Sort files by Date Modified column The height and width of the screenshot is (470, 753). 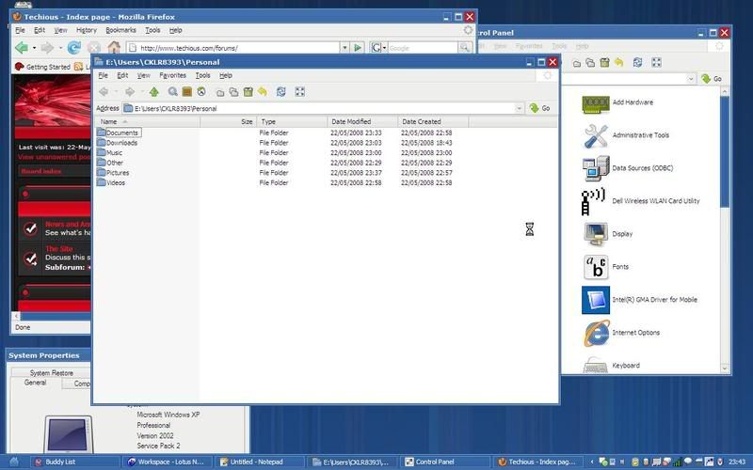click(x=362, y=122)
